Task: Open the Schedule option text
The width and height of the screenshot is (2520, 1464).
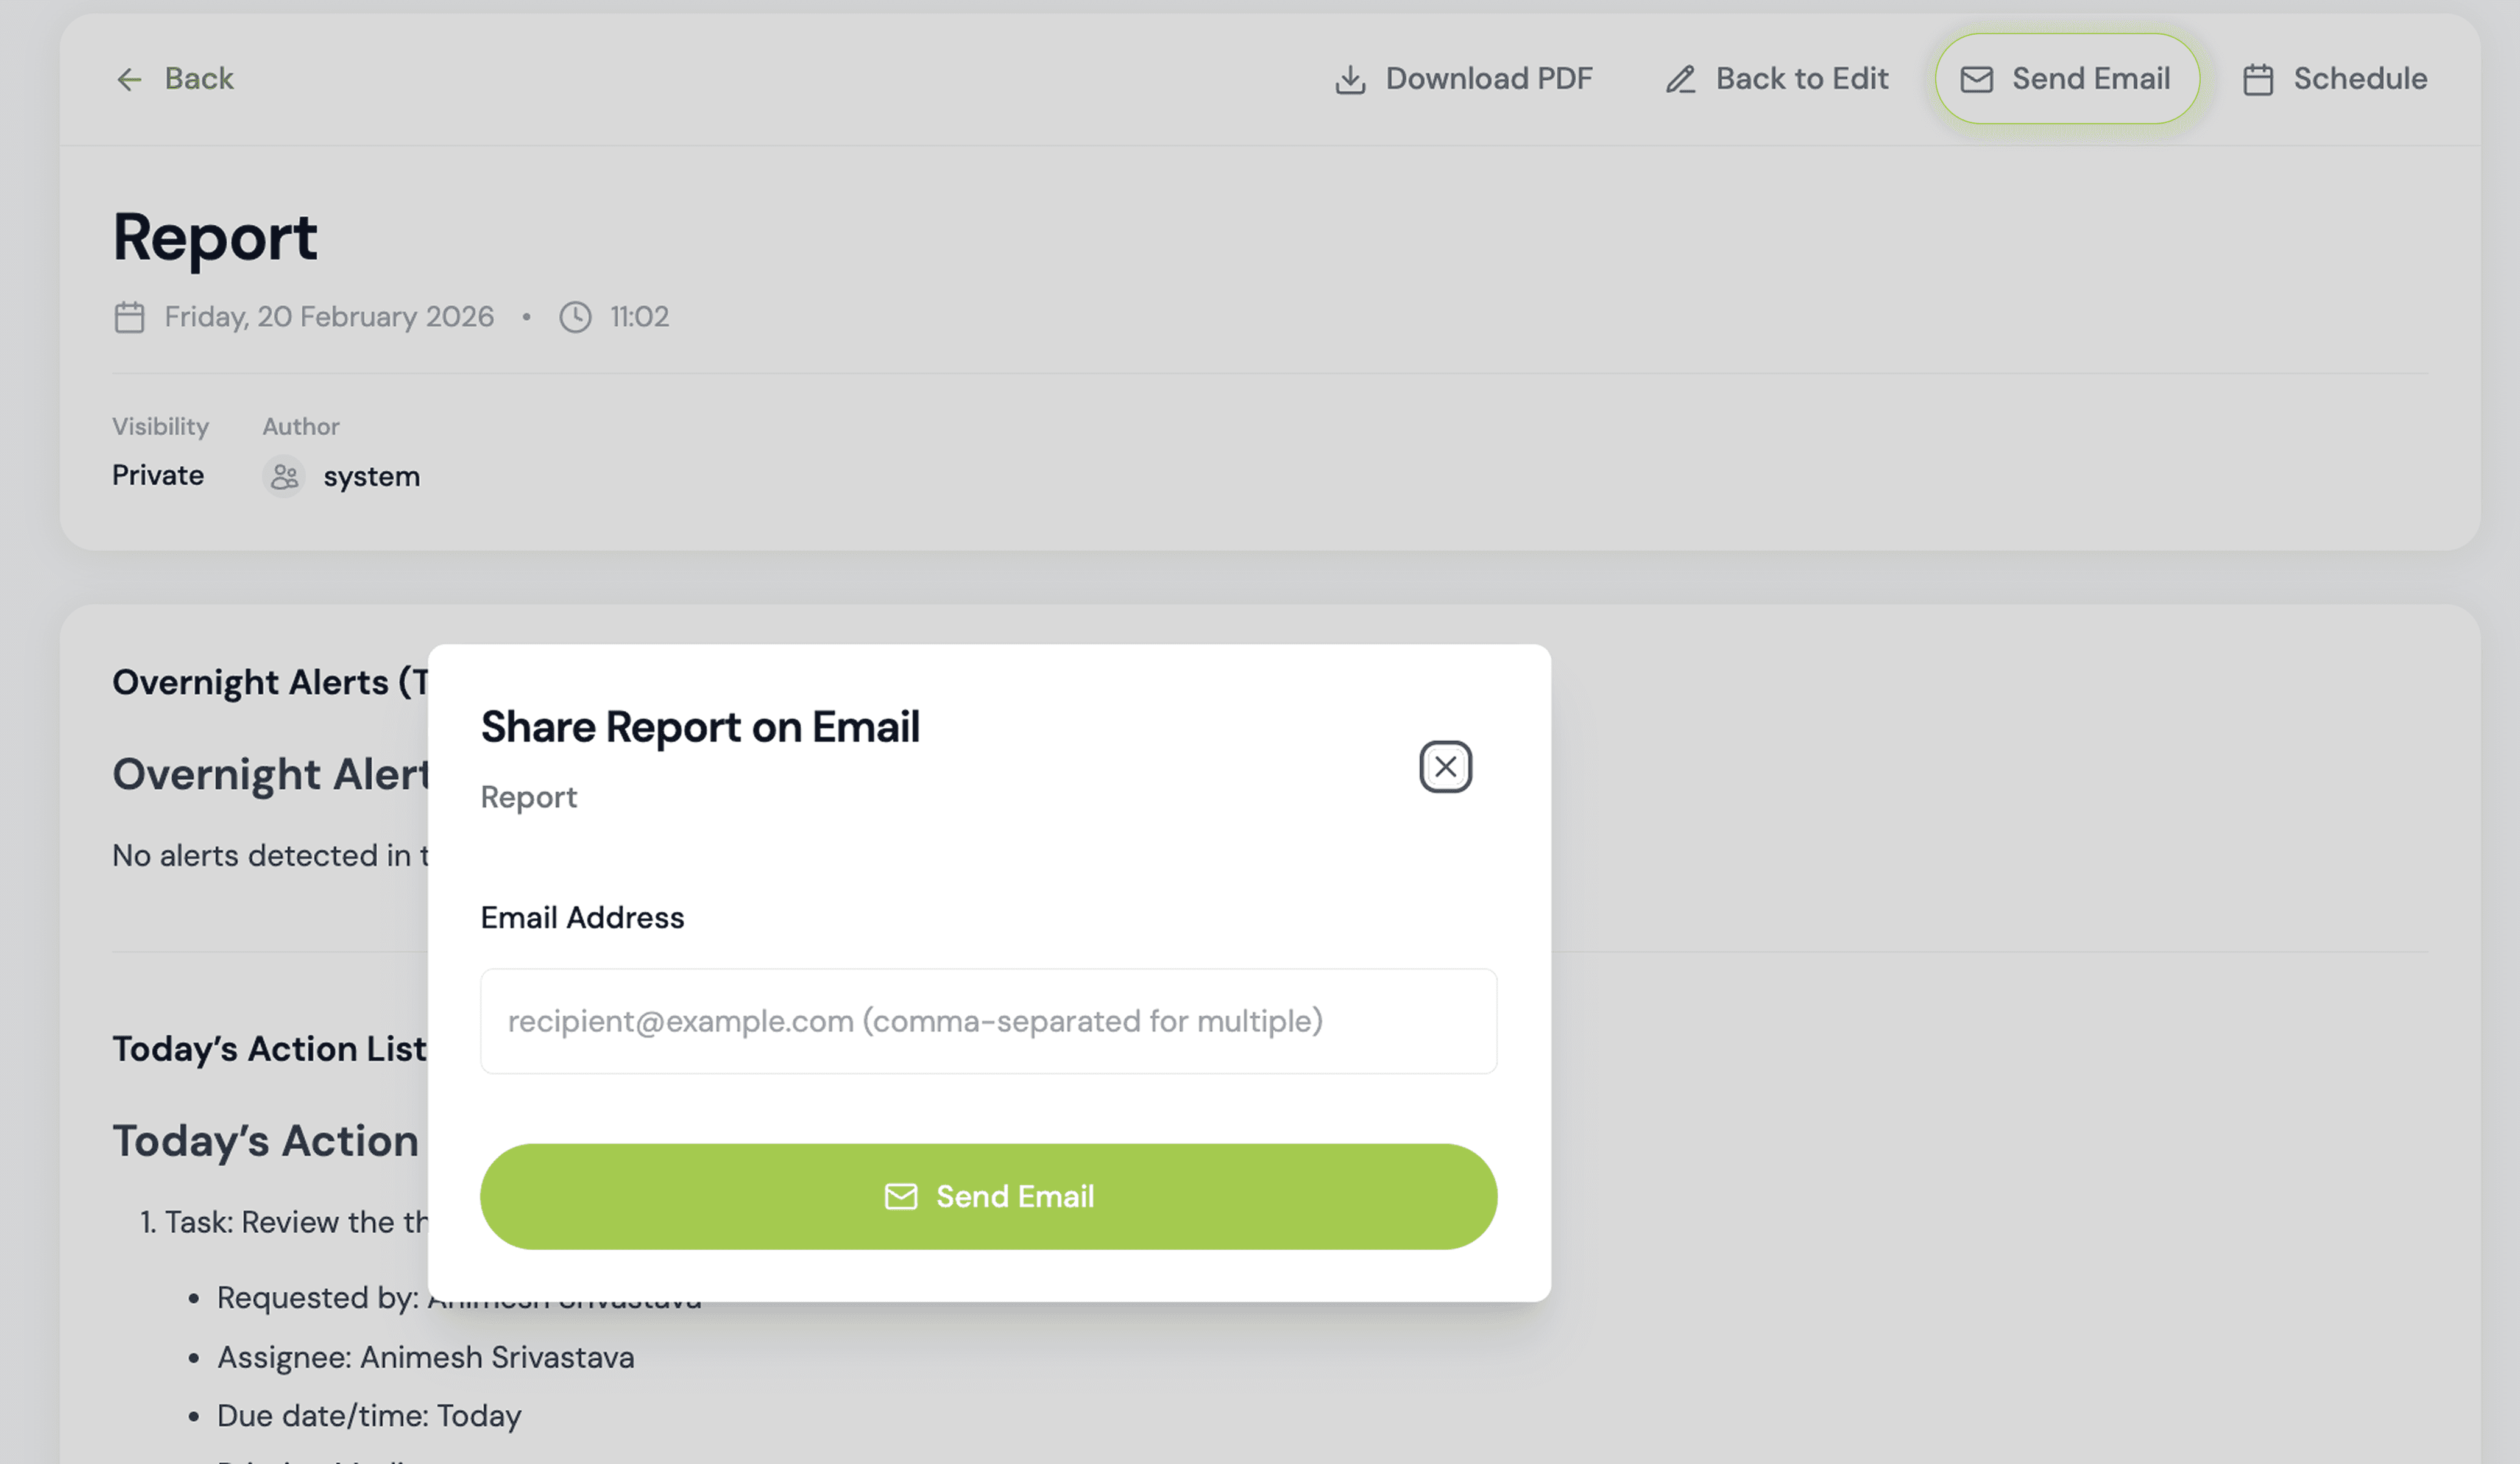Action: tap(2359, 79)
